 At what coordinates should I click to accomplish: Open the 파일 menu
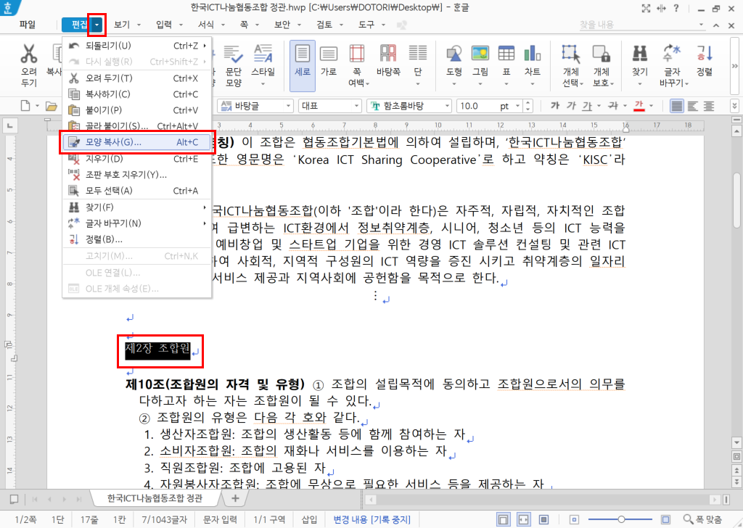pos(28,25)
